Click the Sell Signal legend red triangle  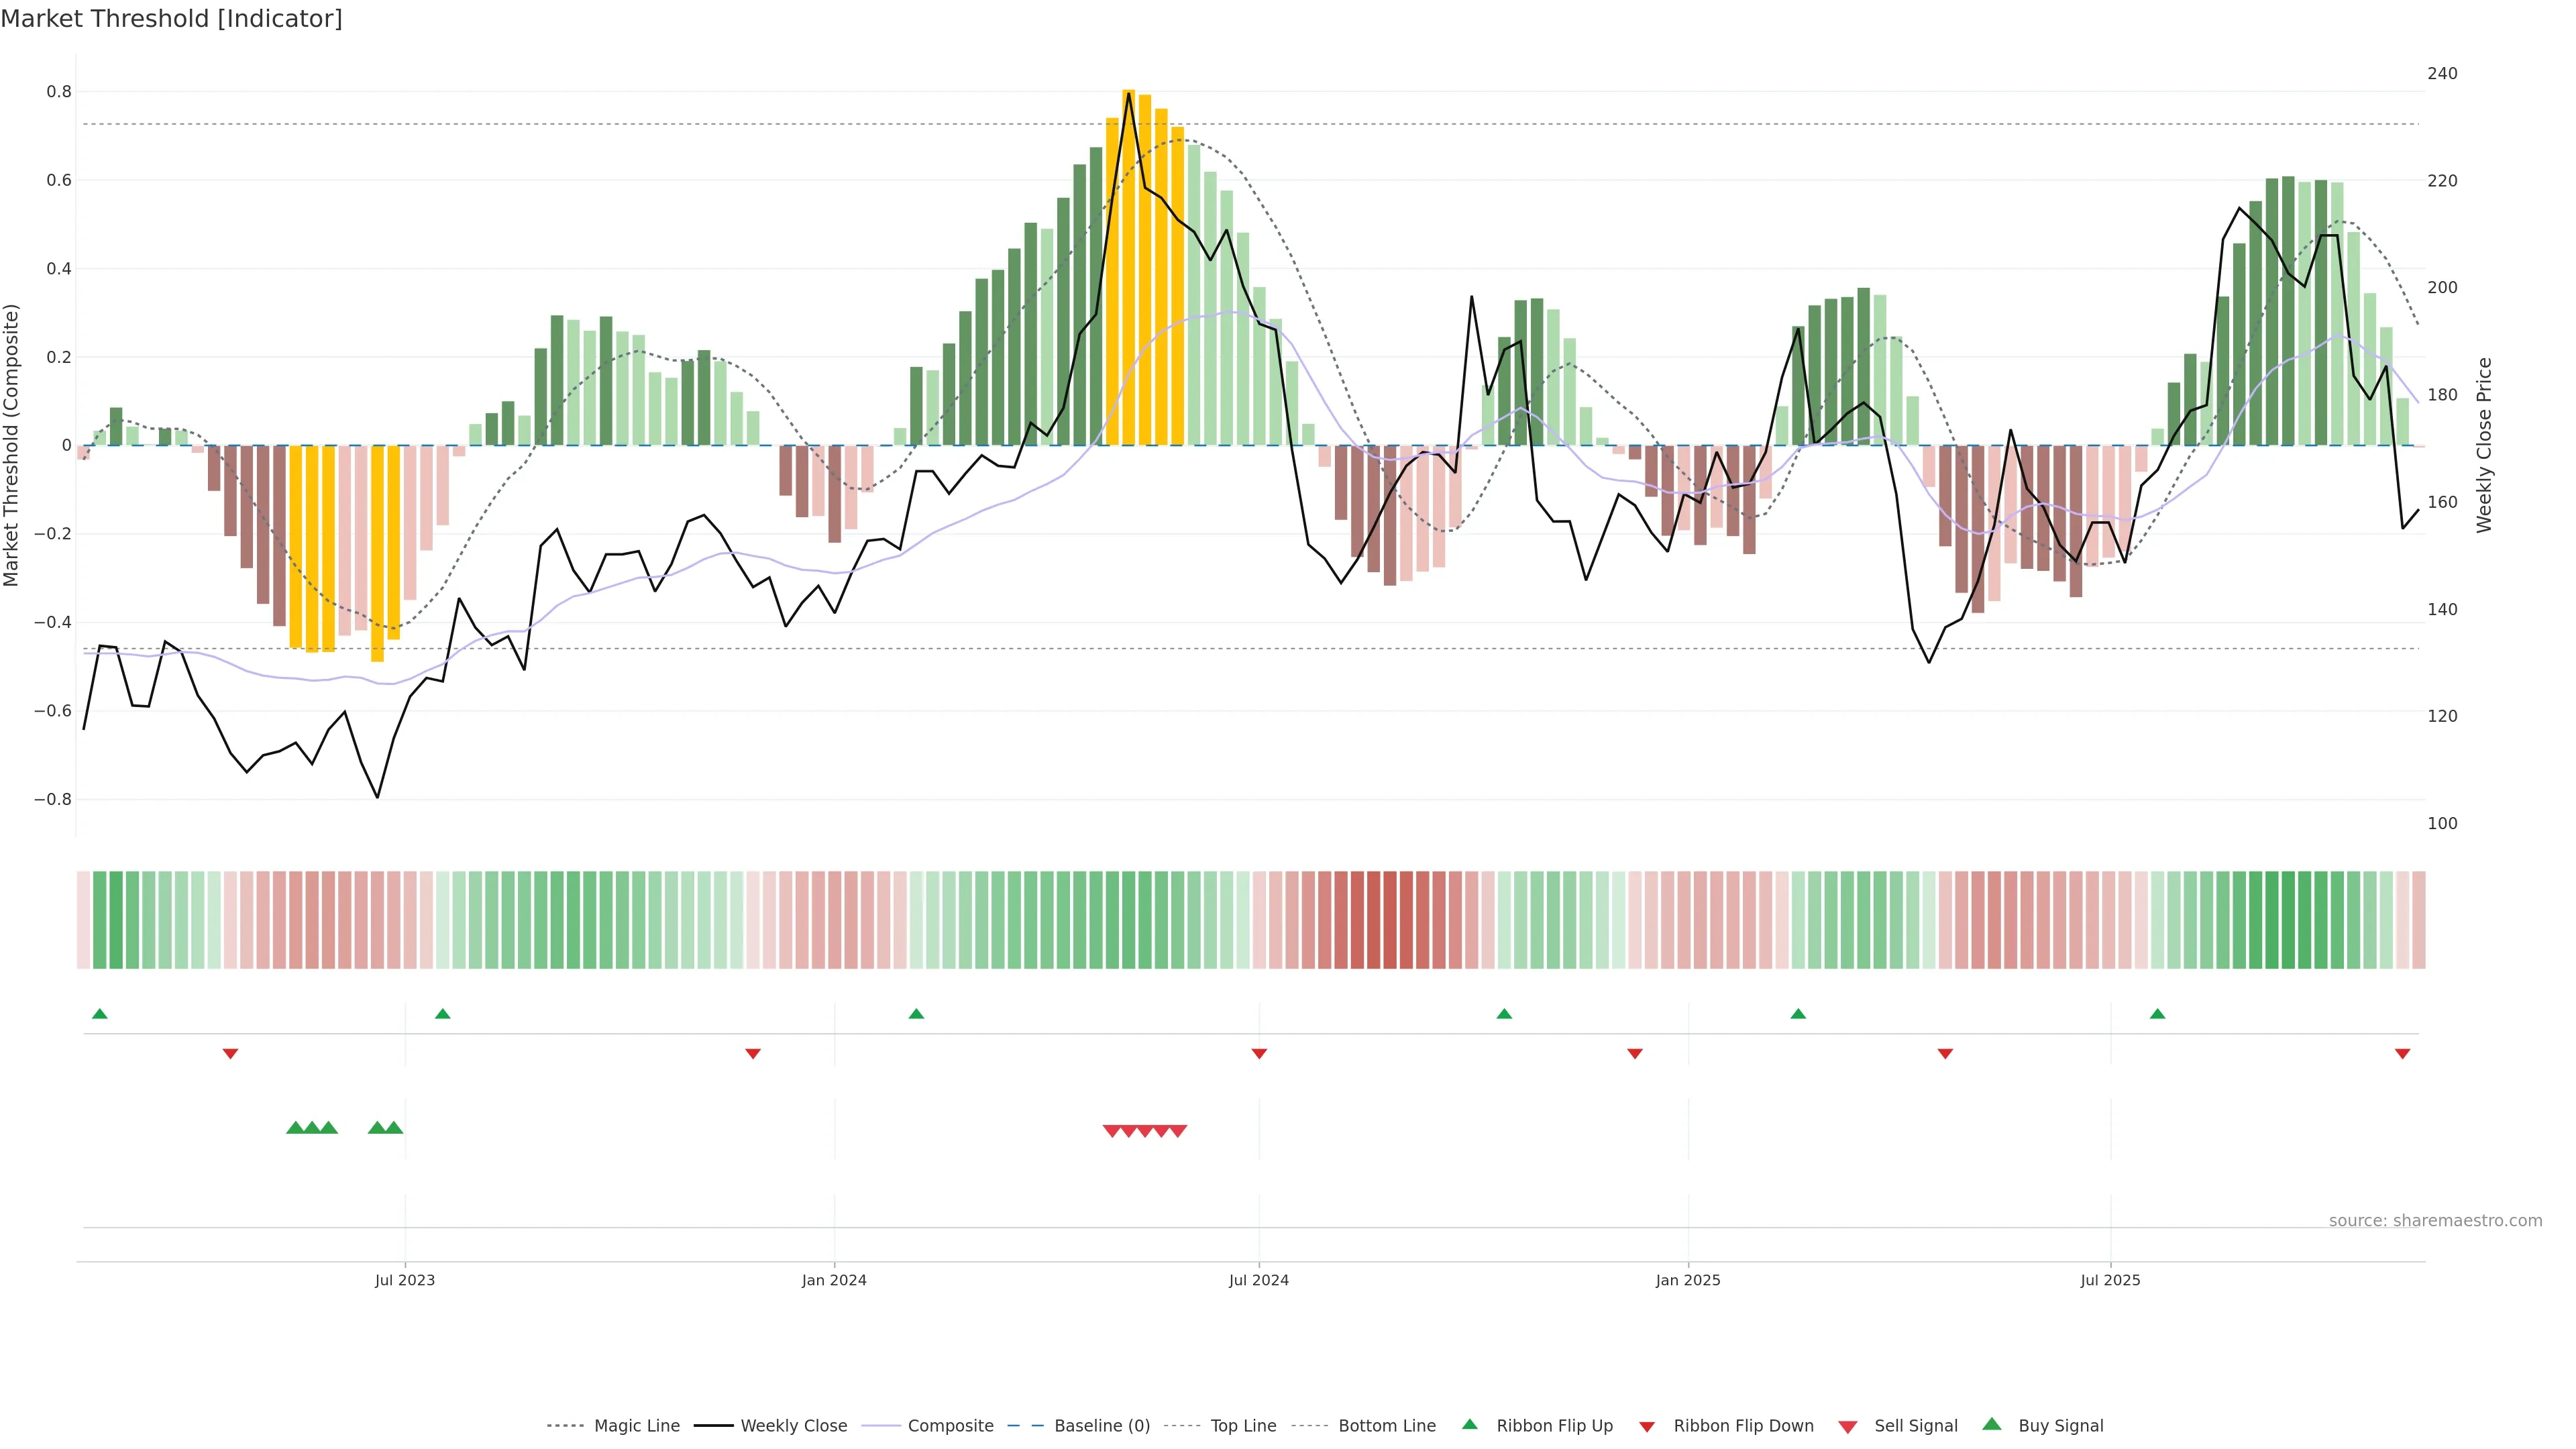pos(1847,1427)
